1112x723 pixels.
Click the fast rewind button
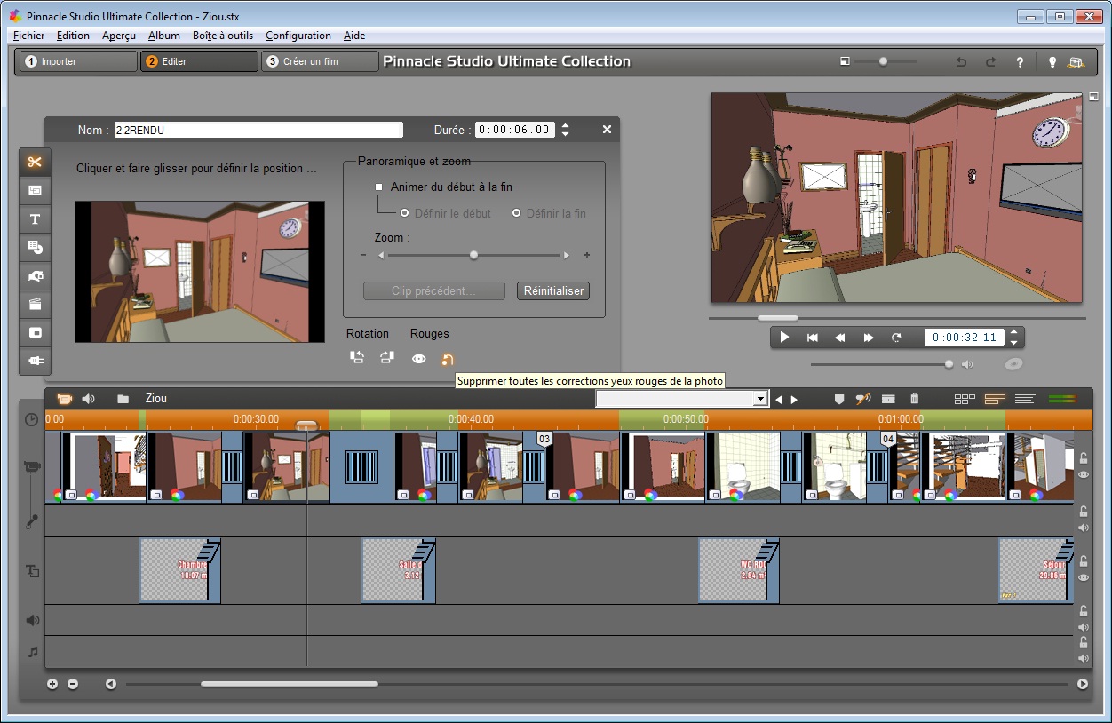pos(839,338)
